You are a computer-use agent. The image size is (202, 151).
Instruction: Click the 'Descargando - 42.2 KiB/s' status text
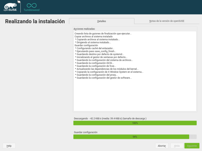pos(110,119)
